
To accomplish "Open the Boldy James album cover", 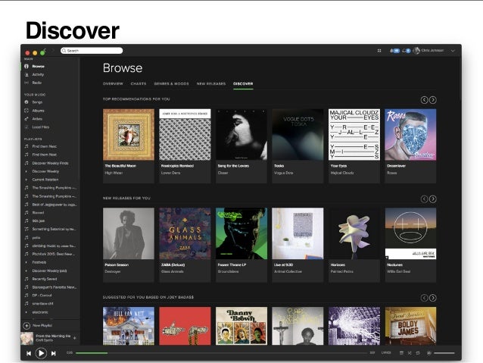I will (410, 326).
